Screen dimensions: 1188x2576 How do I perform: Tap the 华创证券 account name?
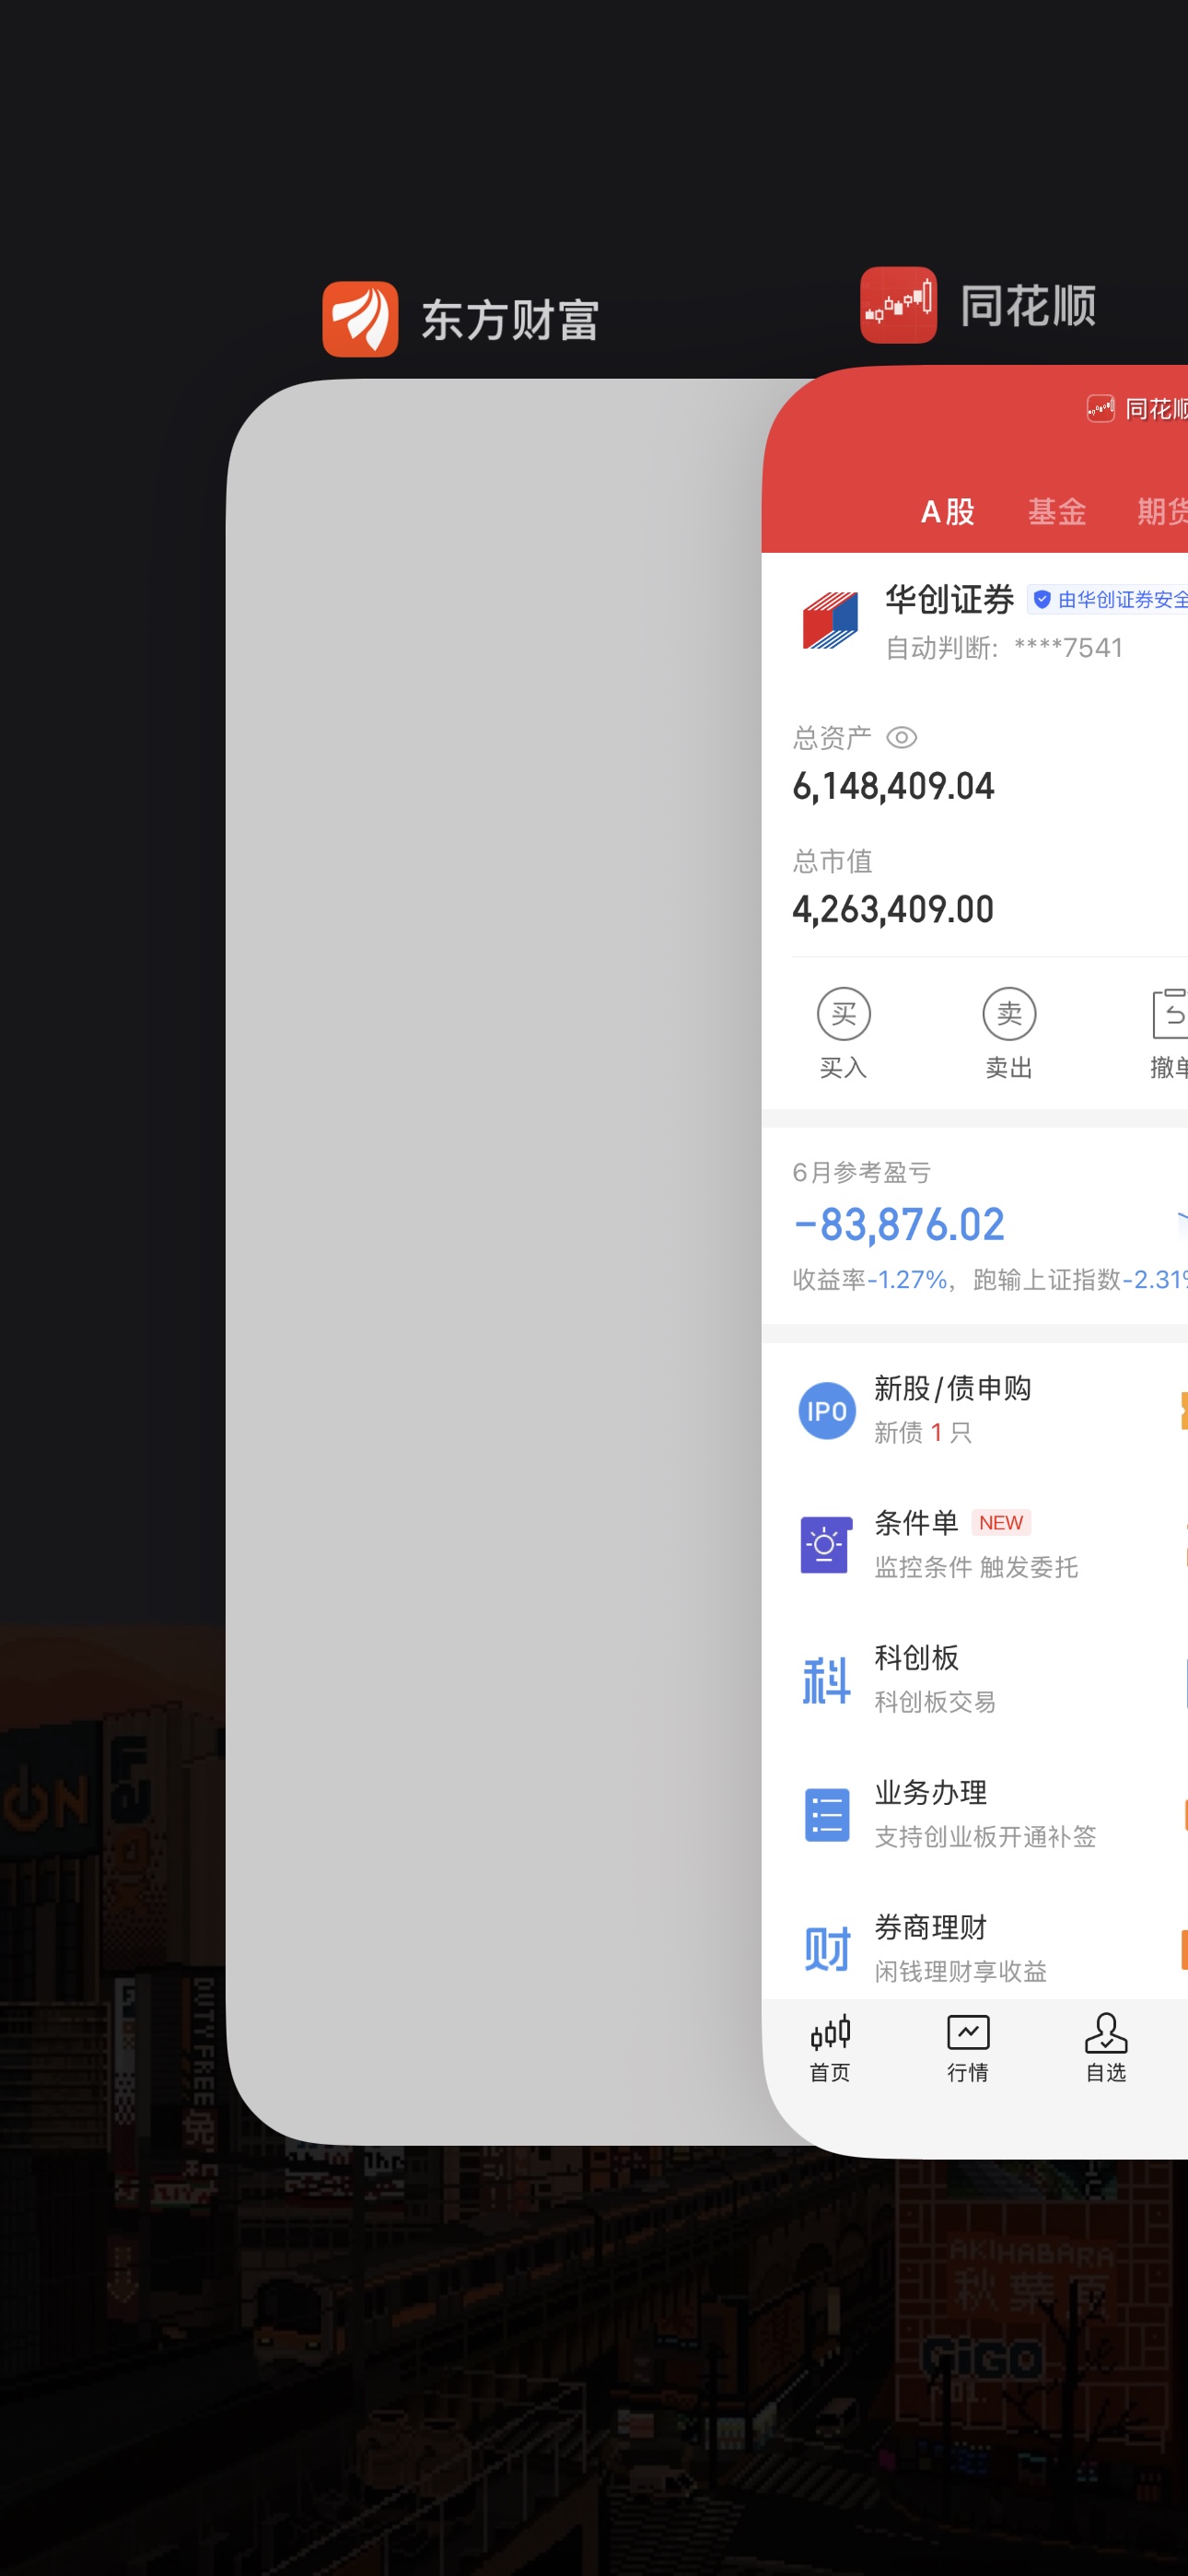click(949, 599)
